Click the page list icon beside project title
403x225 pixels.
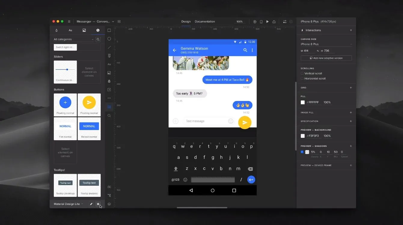click(x=119, y=22)
